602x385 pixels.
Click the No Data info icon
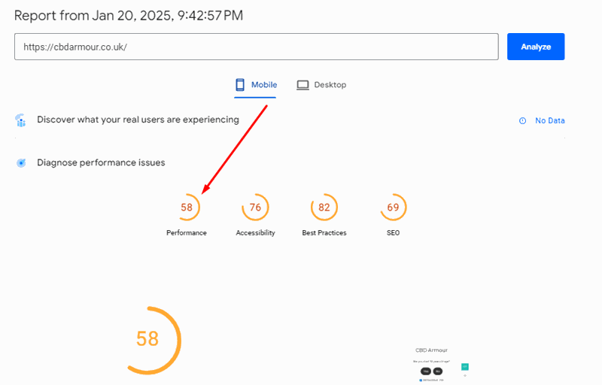522,120
